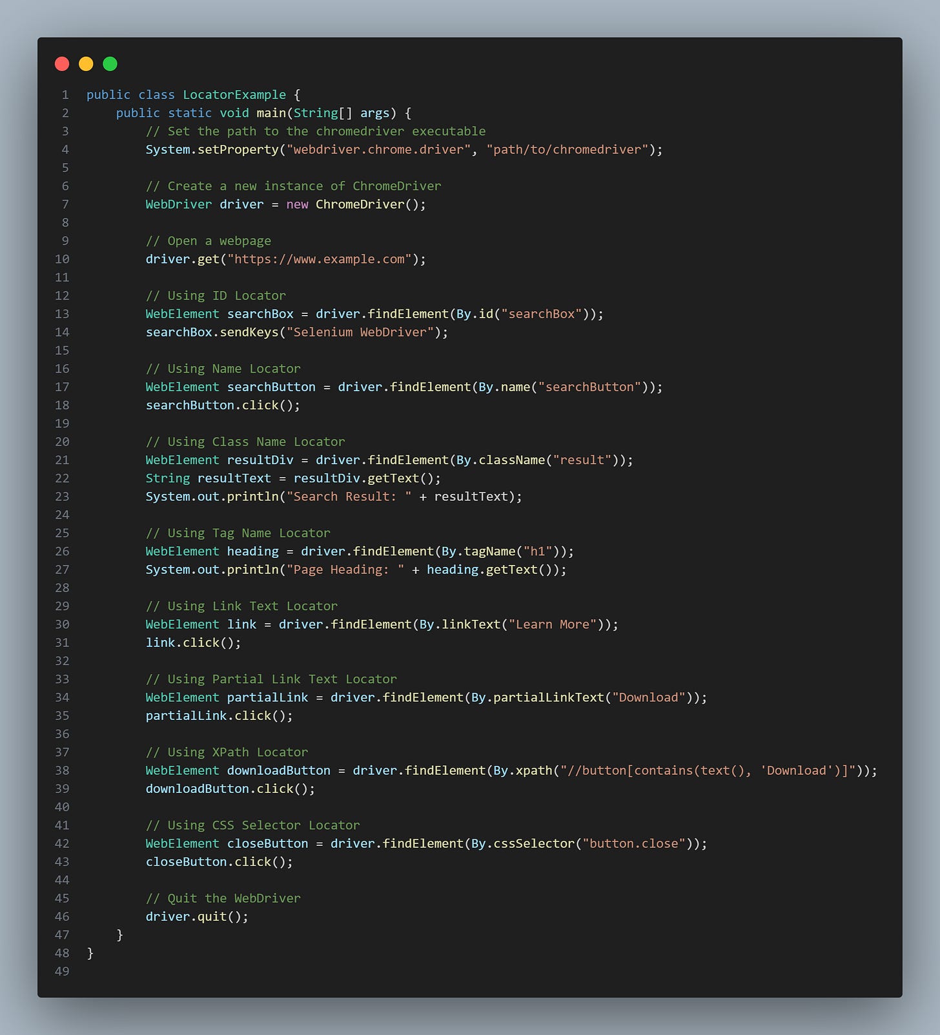Click the By.id "searchBox" string argument
The height and width of the screenshot is (1035, 940).
point(542,314)
